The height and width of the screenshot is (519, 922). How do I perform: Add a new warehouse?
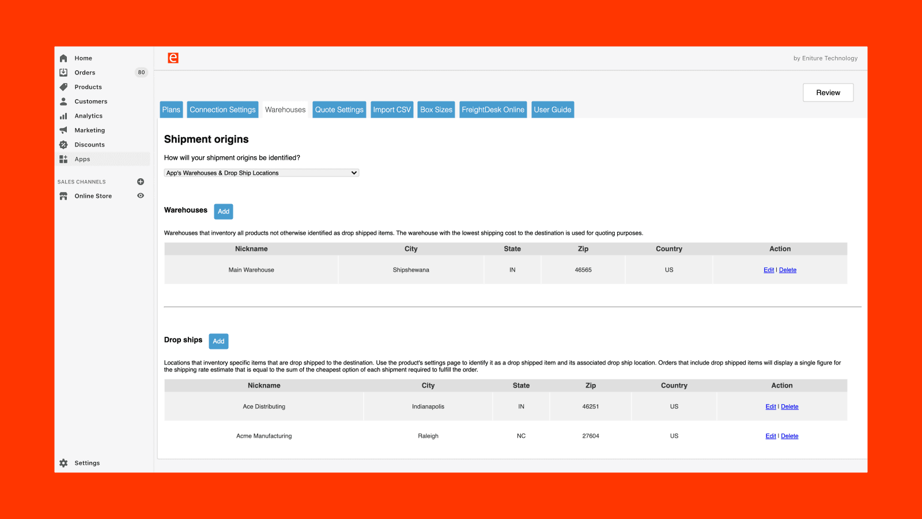point(224,212)
